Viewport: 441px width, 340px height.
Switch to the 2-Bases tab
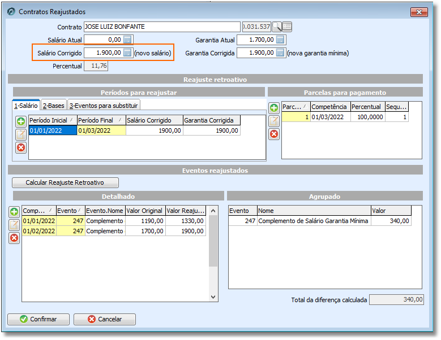[x=53, y=106]
